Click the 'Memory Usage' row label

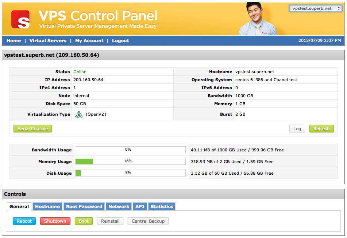[55, 162]
